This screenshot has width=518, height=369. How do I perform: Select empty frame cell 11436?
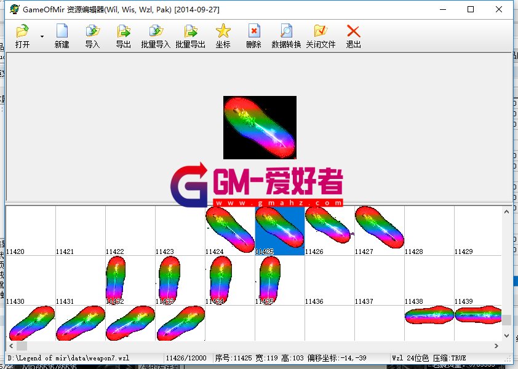click(x=330, y=280)
